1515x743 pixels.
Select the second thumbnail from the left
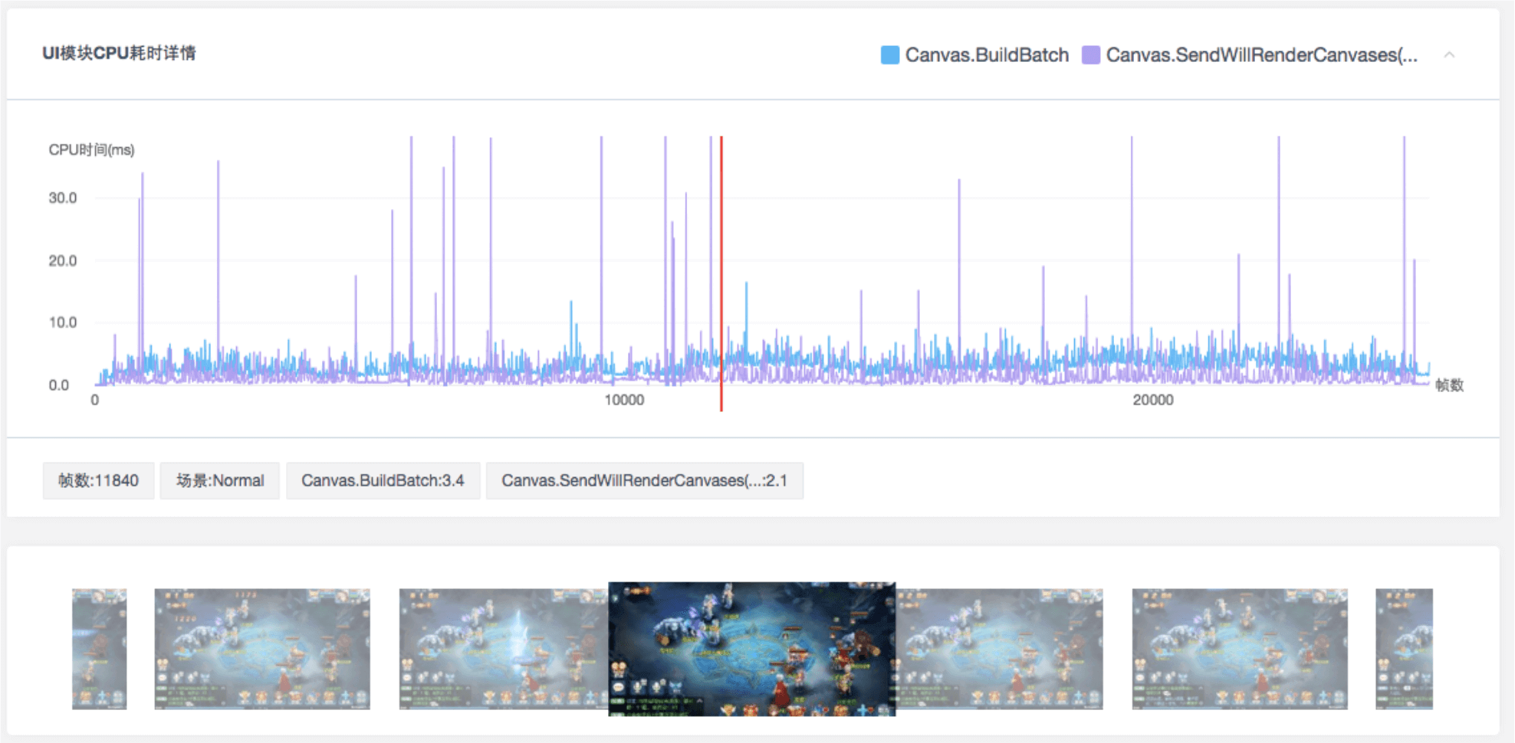(262, 649)
